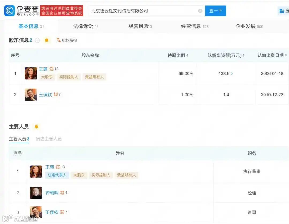This screenshot has width=289, height=224.
Task: Click the relation icon next to 王惠 in 主要人员 table
Action: point(58,167)
